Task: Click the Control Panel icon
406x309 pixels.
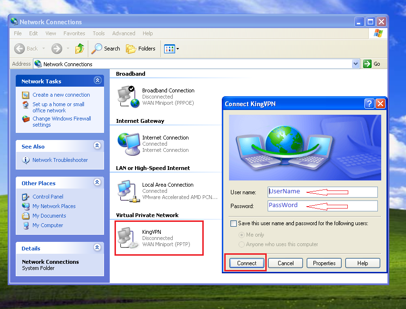Action: [25, 197]
